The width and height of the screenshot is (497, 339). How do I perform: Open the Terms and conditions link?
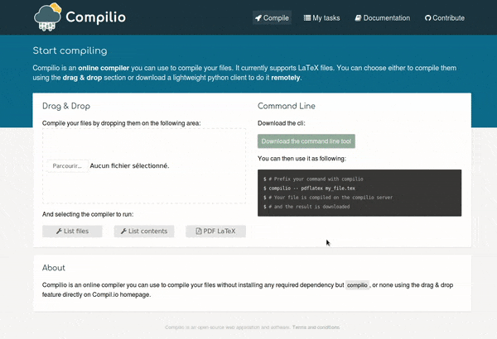coord(316,327)
